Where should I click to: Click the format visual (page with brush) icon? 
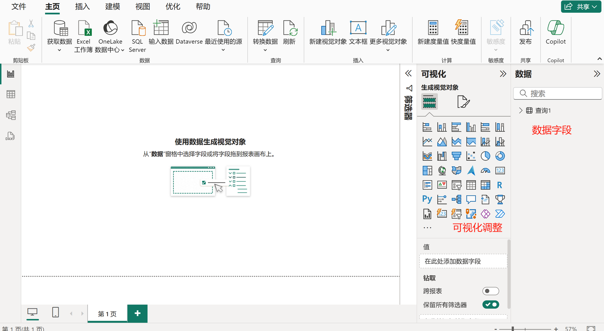pyautogui.click(x=463, y=102)
